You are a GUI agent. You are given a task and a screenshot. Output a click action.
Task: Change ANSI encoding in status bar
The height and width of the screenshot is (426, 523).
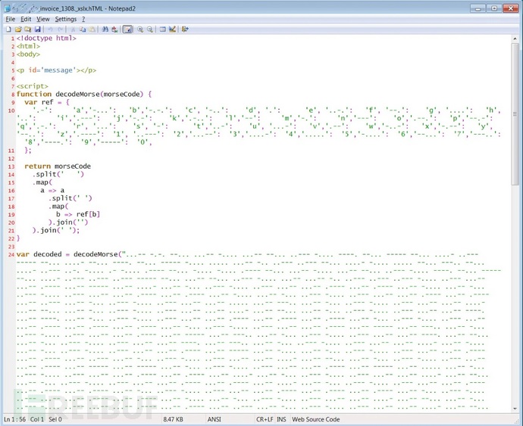tap(215, 418)
